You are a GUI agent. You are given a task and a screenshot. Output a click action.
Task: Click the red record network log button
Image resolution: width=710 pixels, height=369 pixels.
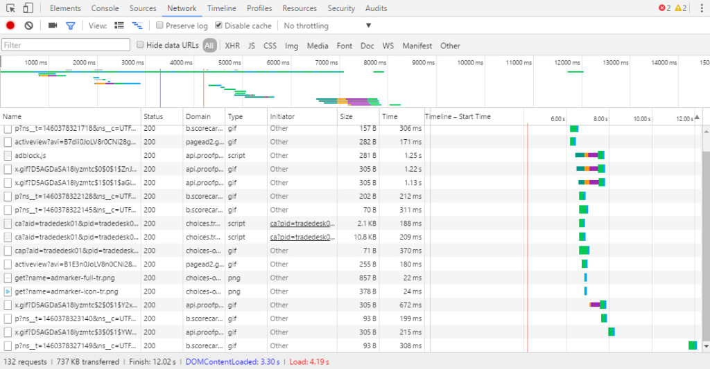(x=10, y=26)
